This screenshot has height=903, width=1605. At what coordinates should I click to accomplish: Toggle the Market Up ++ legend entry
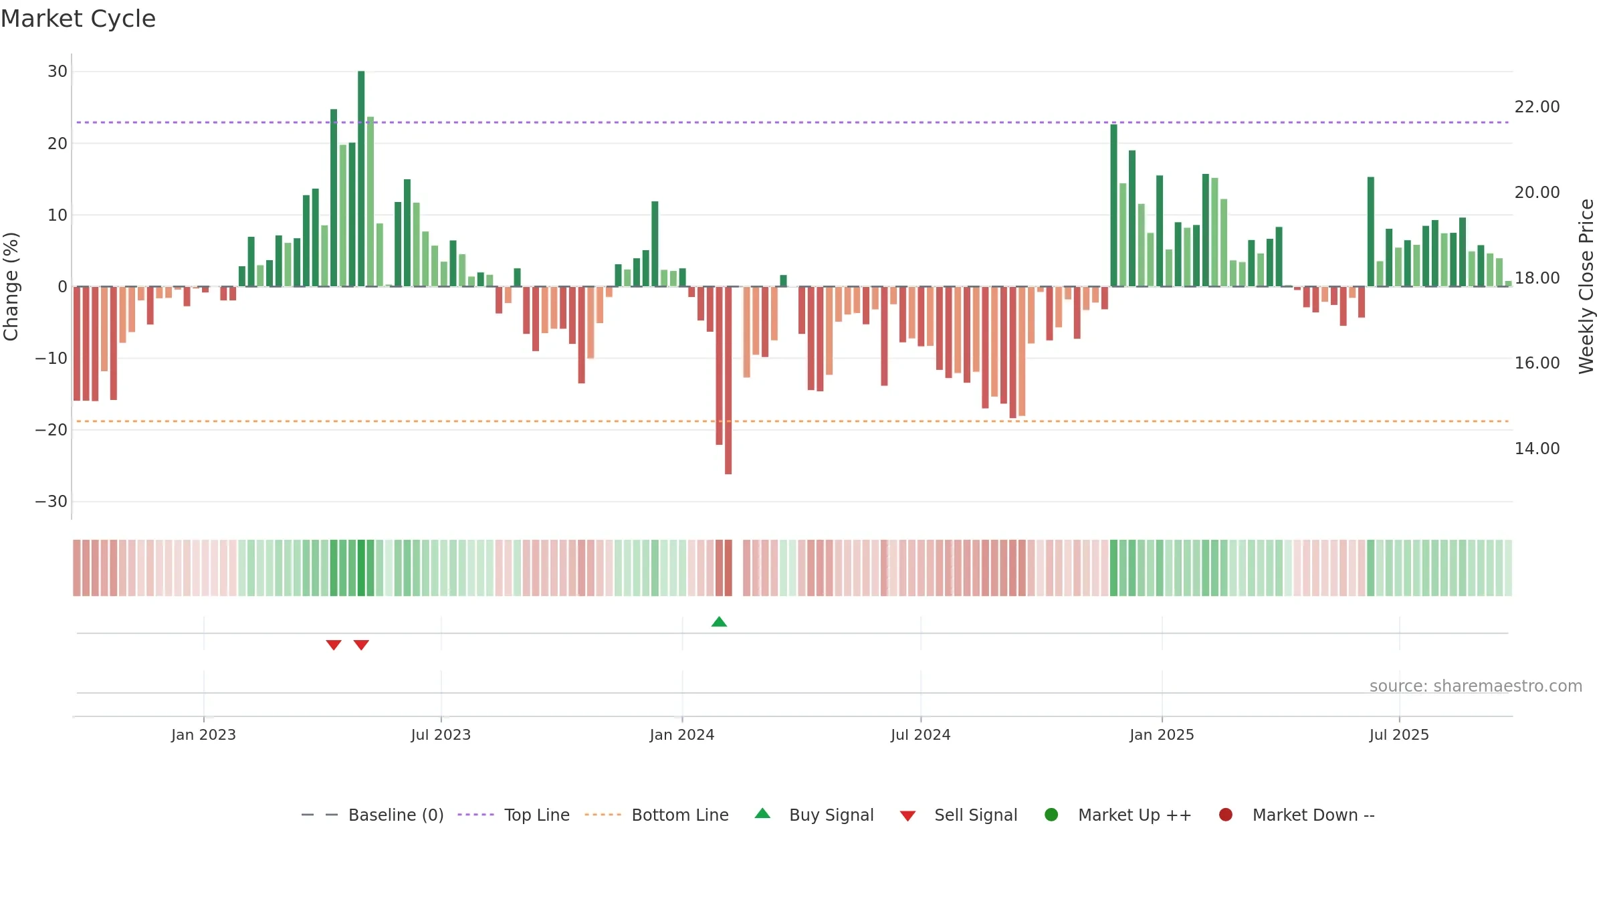(x=1118, y=815)
